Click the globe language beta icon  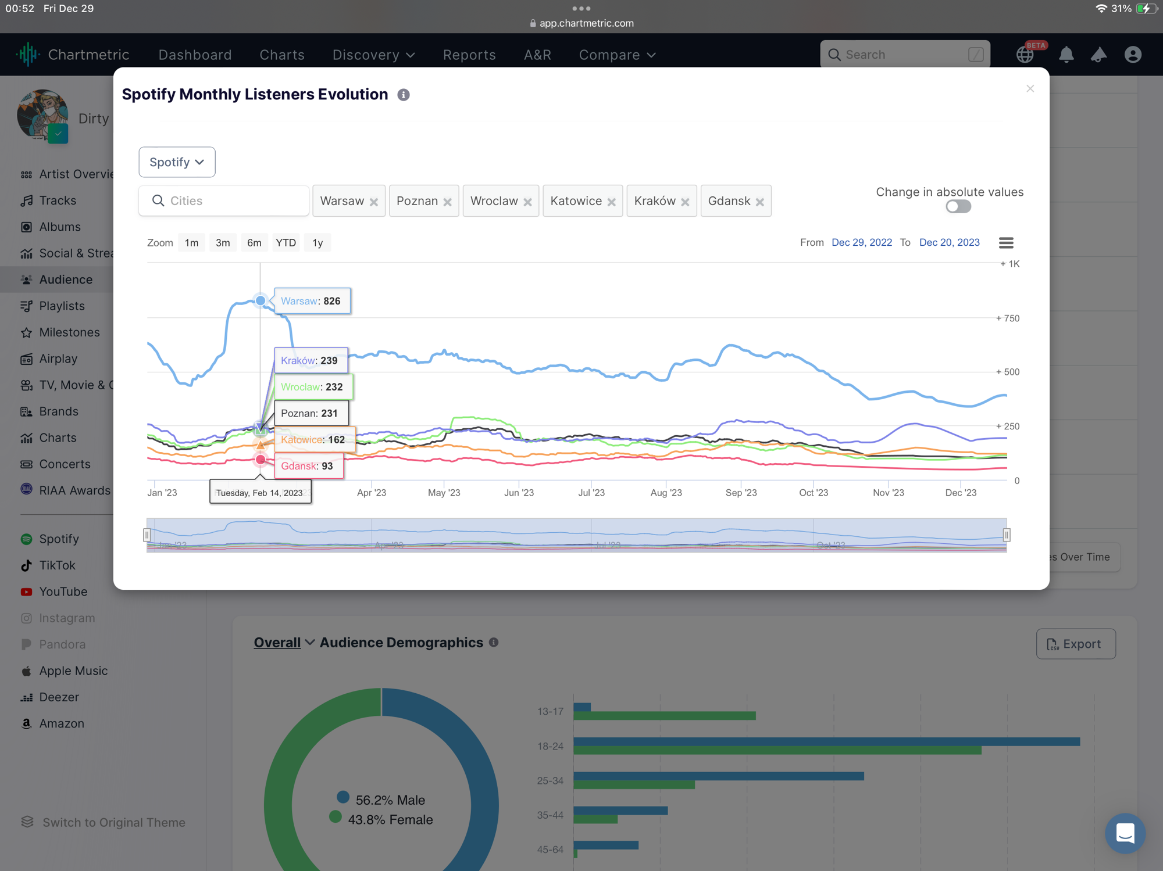coord(1025,55)
